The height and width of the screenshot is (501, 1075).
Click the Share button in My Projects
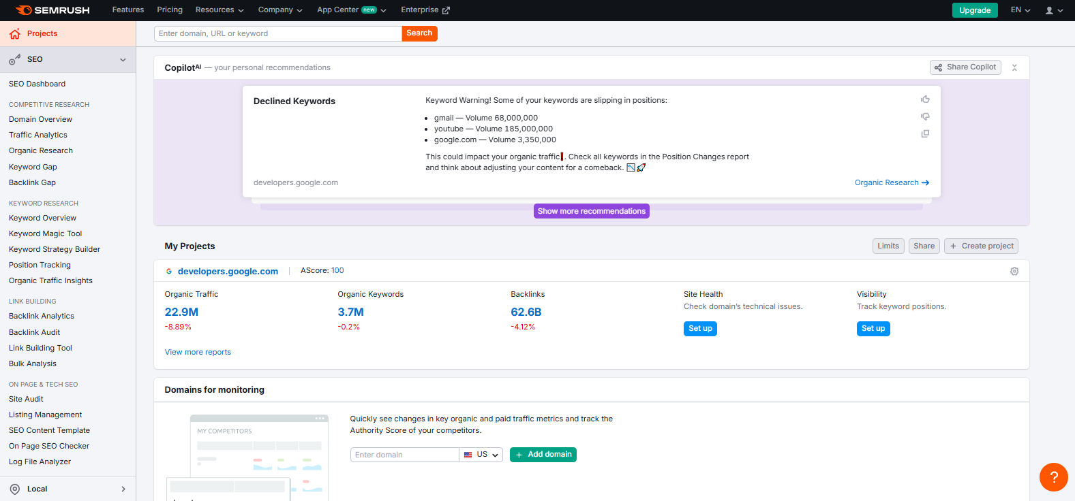(x=924, y=246)
